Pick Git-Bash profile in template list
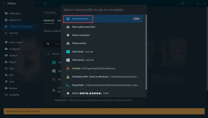The image size is (208, 118). (103, 68)
